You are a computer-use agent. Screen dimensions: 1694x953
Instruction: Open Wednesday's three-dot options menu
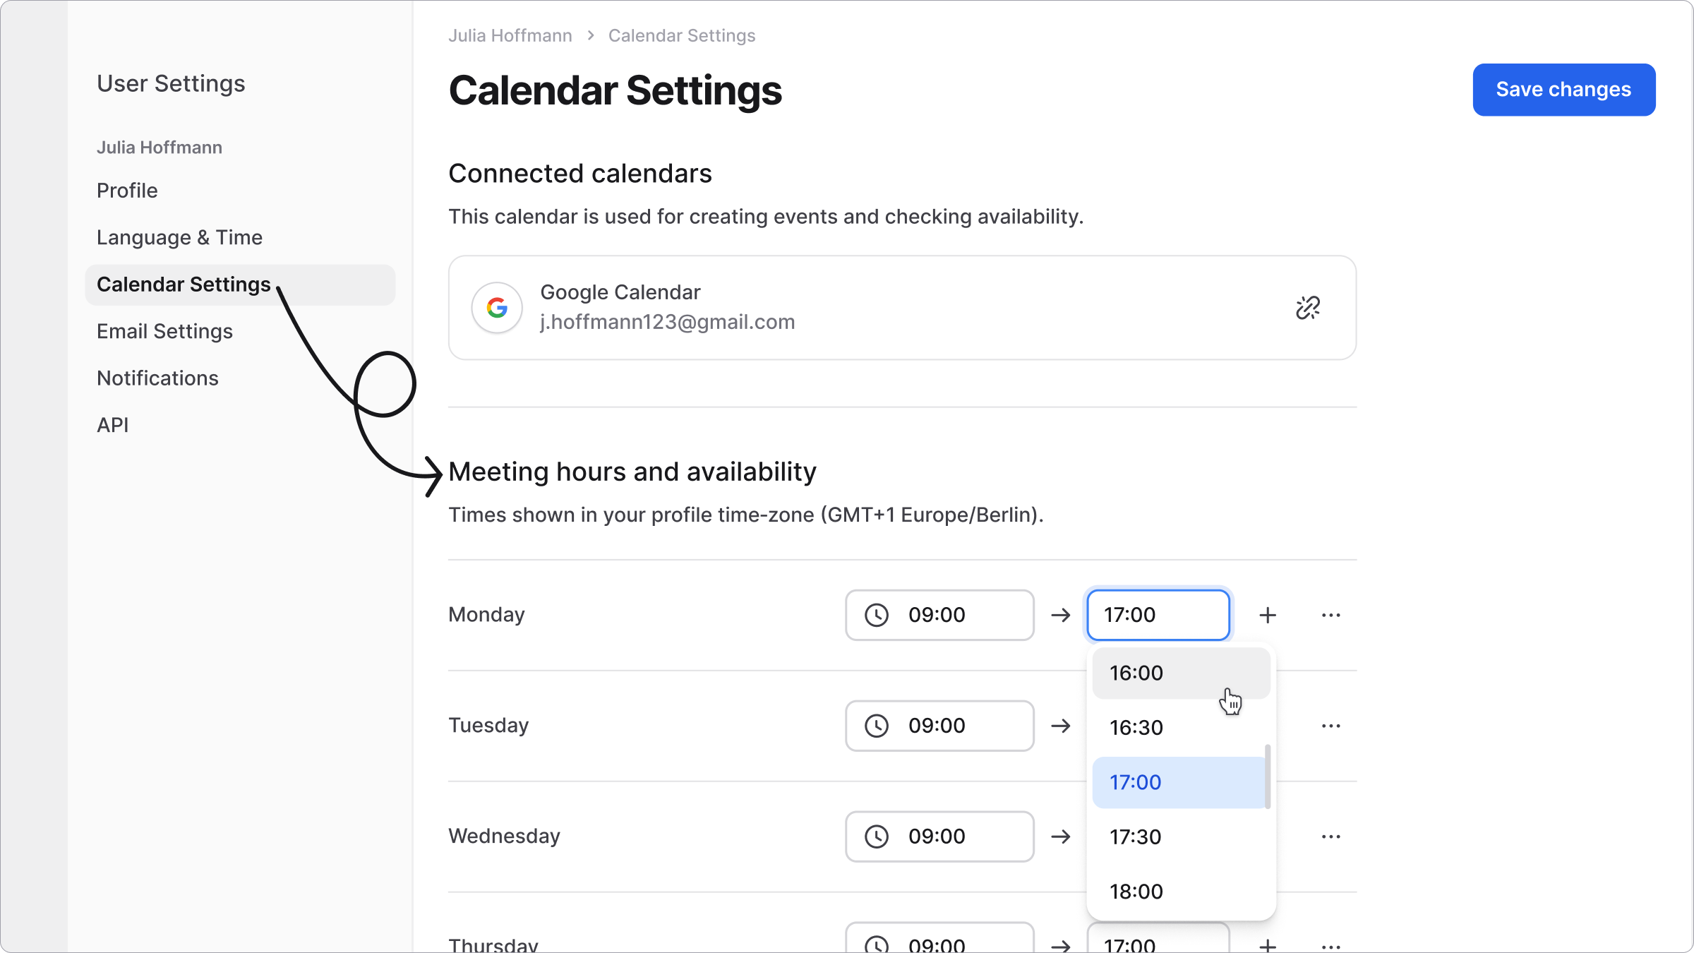click(1330, 837)
